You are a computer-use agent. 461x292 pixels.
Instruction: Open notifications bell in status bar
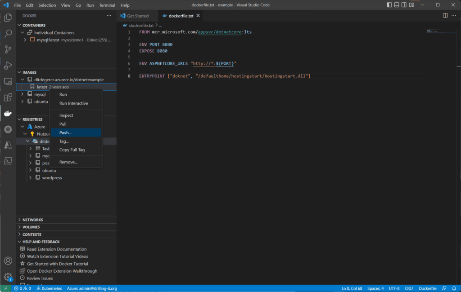coord(454,288)
